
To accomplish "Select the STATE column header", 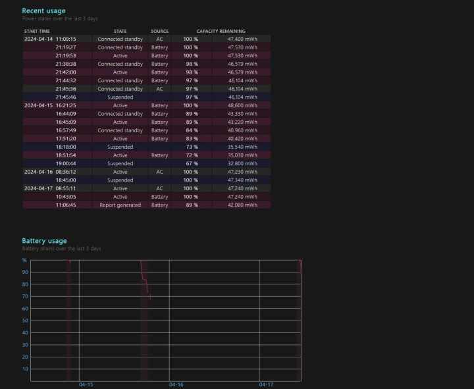I will [120, 31].
